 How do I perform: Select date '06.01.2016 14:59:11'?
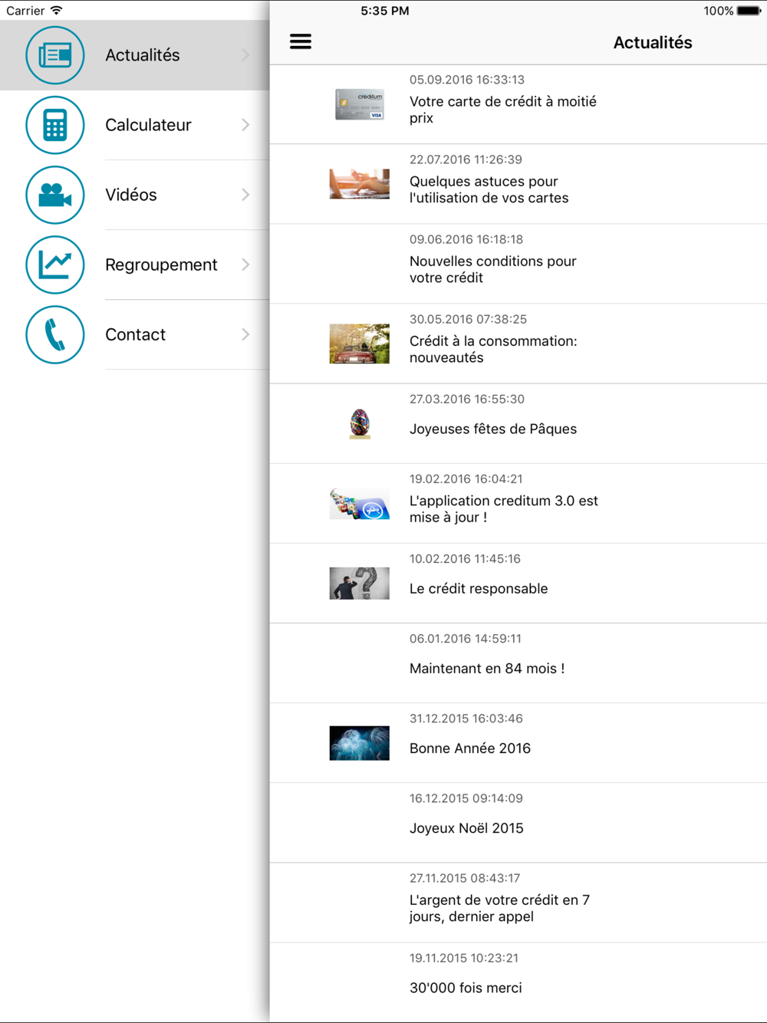coord(466,638)
